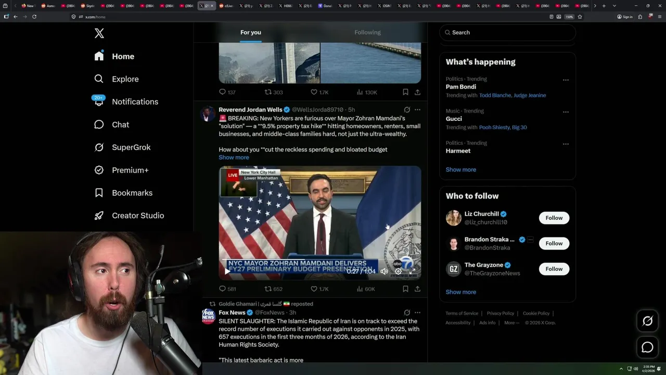Reload the page in the browser
Screen dimensions: 666x375
click(x=34, y=17)
